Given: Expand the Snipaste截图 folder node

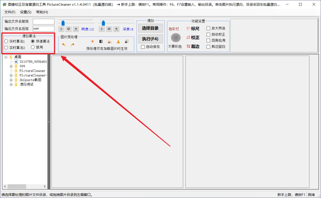Looking at the screenshot, I should (11, 80).
